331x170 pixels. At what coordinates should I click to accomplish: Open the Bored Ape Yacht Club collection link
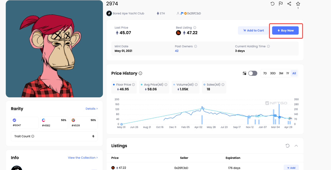click(129, 13)
